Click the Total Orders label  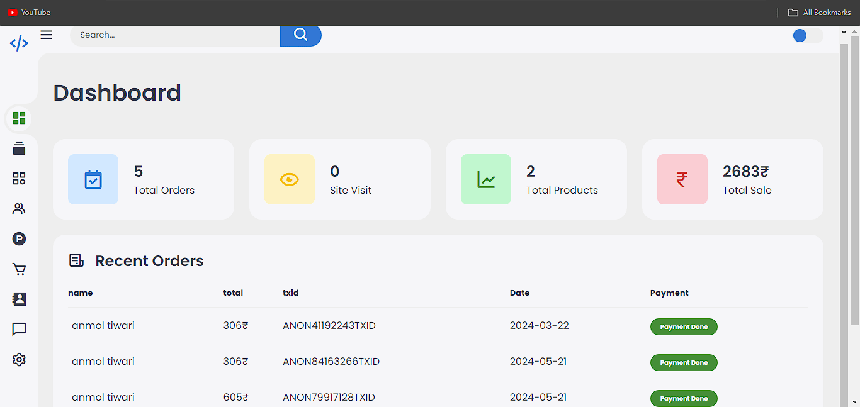(x=164, y=190)
